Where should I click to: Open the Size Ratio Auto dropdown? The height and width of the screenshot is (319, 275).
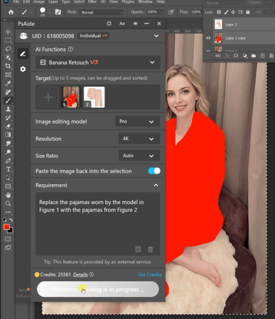tap(139, 156)
